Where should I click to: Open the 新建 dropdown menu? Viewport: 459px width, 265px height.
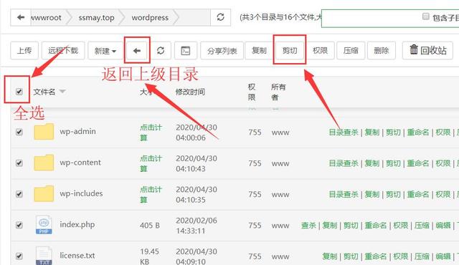tap(105, 51)
